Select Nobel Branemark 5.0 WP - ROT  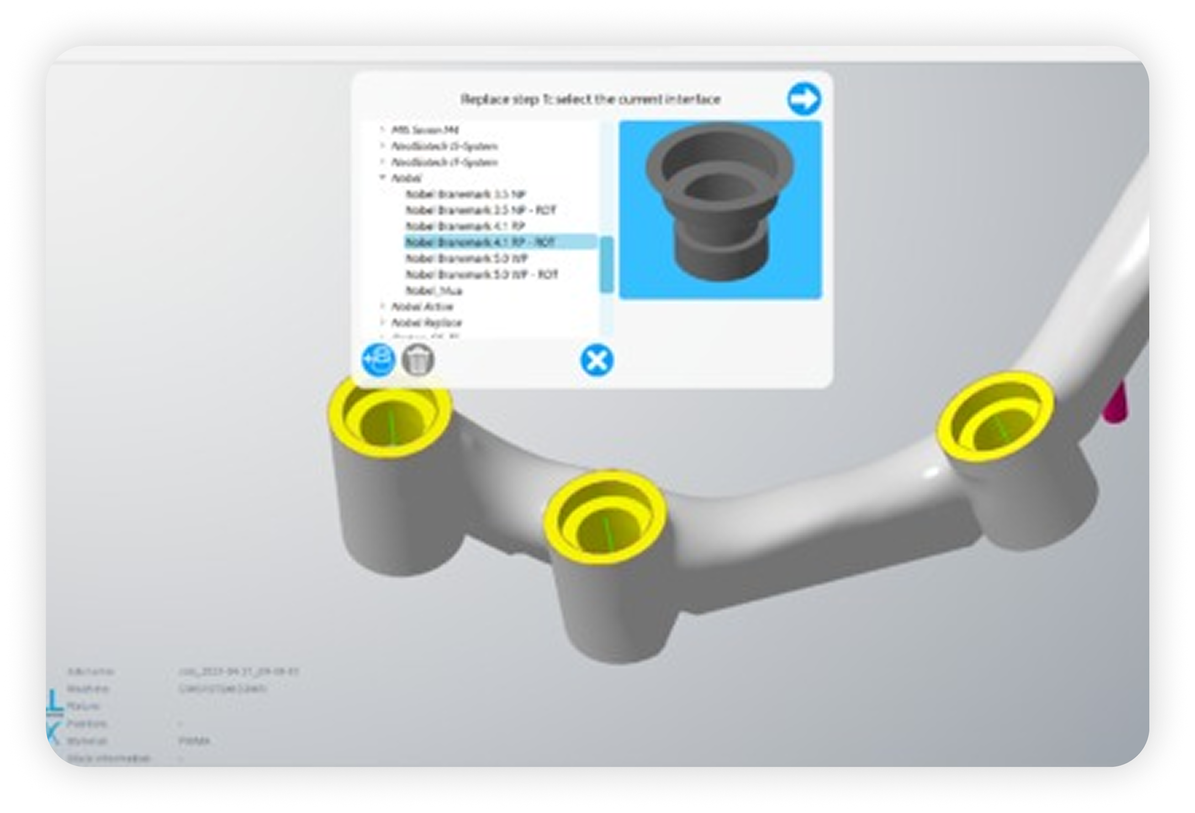(x=482, y=274)
